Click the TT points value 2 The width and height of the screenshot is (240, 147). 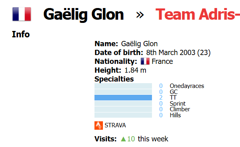coord(161,98)
